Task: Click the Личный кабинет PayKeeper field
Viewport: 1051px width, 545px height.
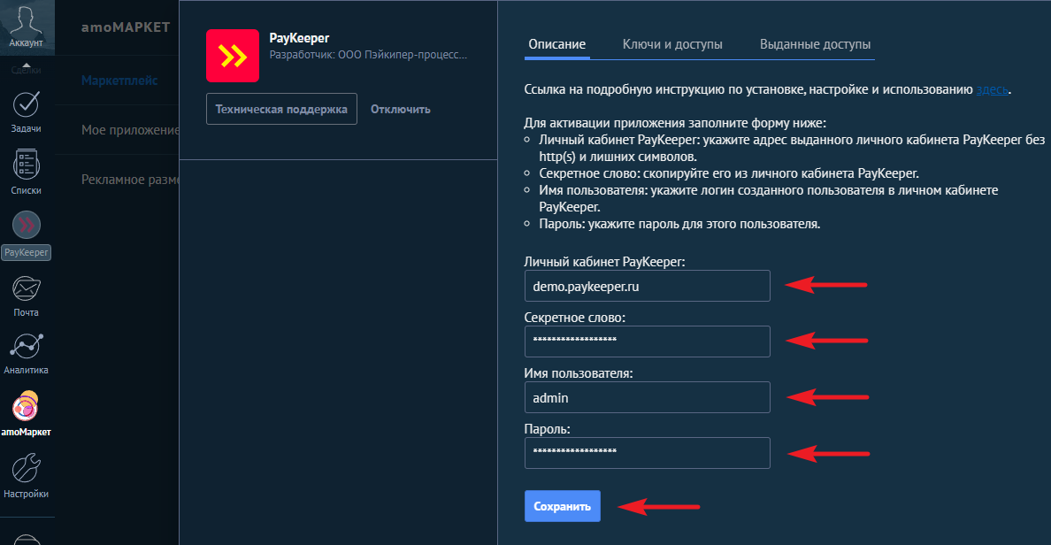Action: pos(647,286)
